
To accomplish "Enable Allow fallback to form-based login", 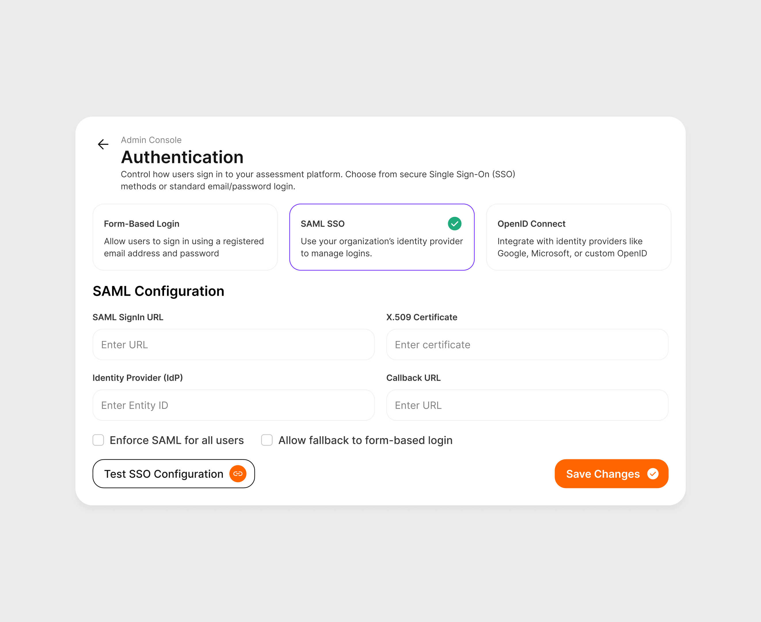I will tap(267, 440).
